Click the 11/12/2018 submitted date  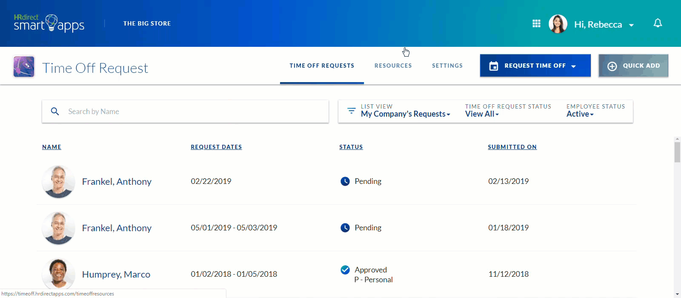[509, 274]
